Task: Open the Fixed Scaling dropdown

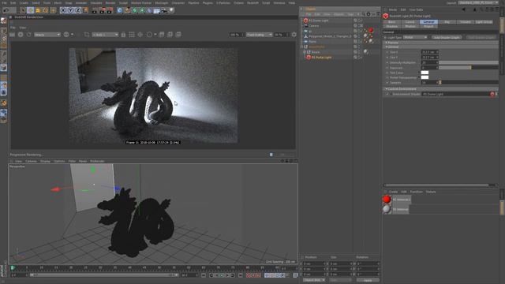Action: 260,35
